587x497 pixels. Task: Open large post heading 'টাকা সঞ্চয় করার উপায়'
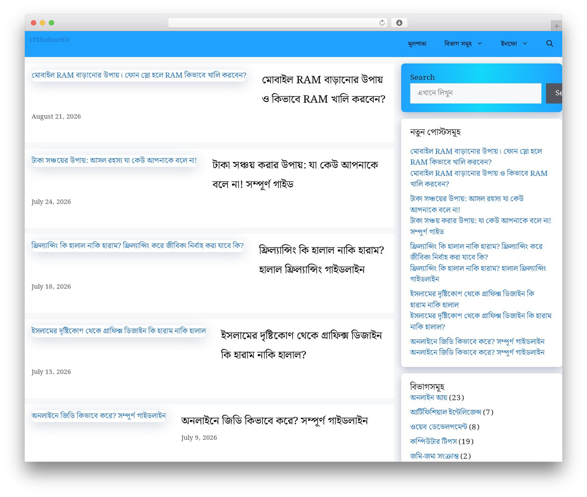(295, 174)
